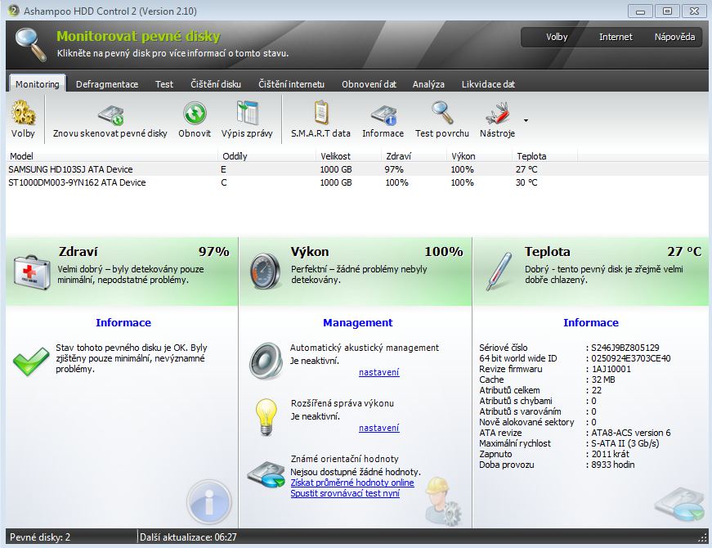The height and width of the screenshot is (548, 712).
Task: Click the magnifier logo in header
Action: [30, 44]
